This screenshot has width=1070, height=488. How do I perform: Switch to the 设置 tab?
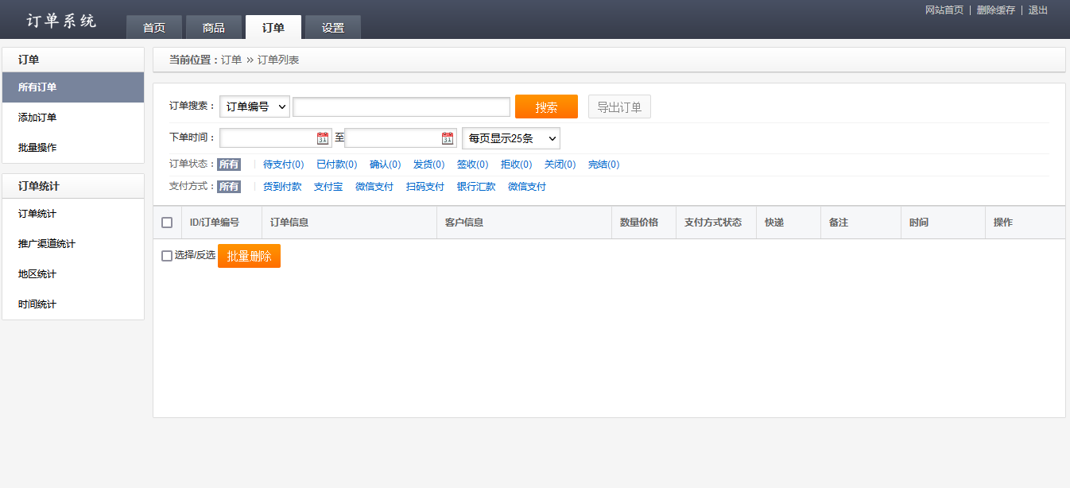332,26
